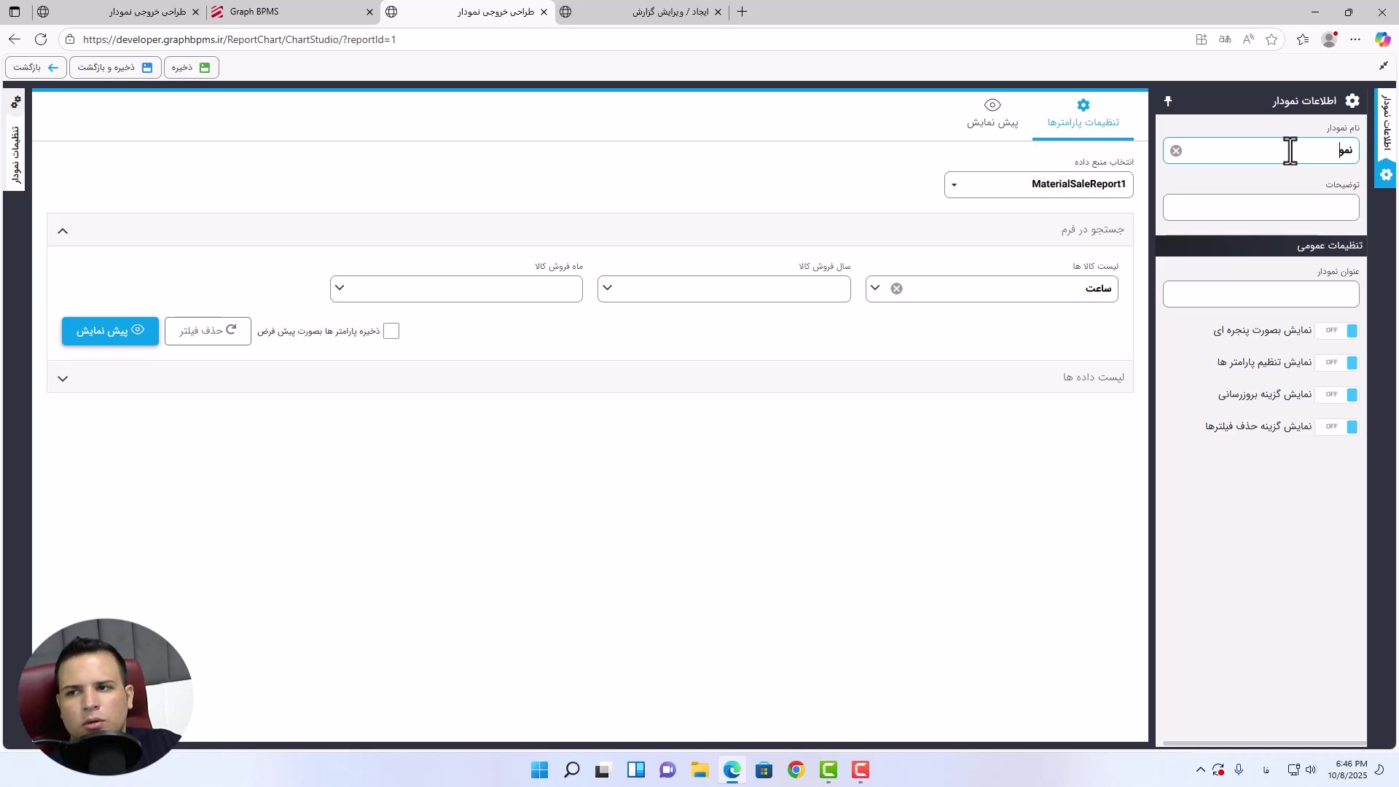
Task: Click the expand arrows icon at top right
Action: pyautogui.click(x=1384, y=66)
